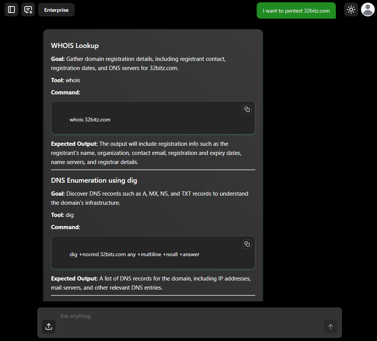This screenshot has height=341, width=377.
Task: Switch theme with the sun icon
Action: pyautogui.click(x=351, y=10)
